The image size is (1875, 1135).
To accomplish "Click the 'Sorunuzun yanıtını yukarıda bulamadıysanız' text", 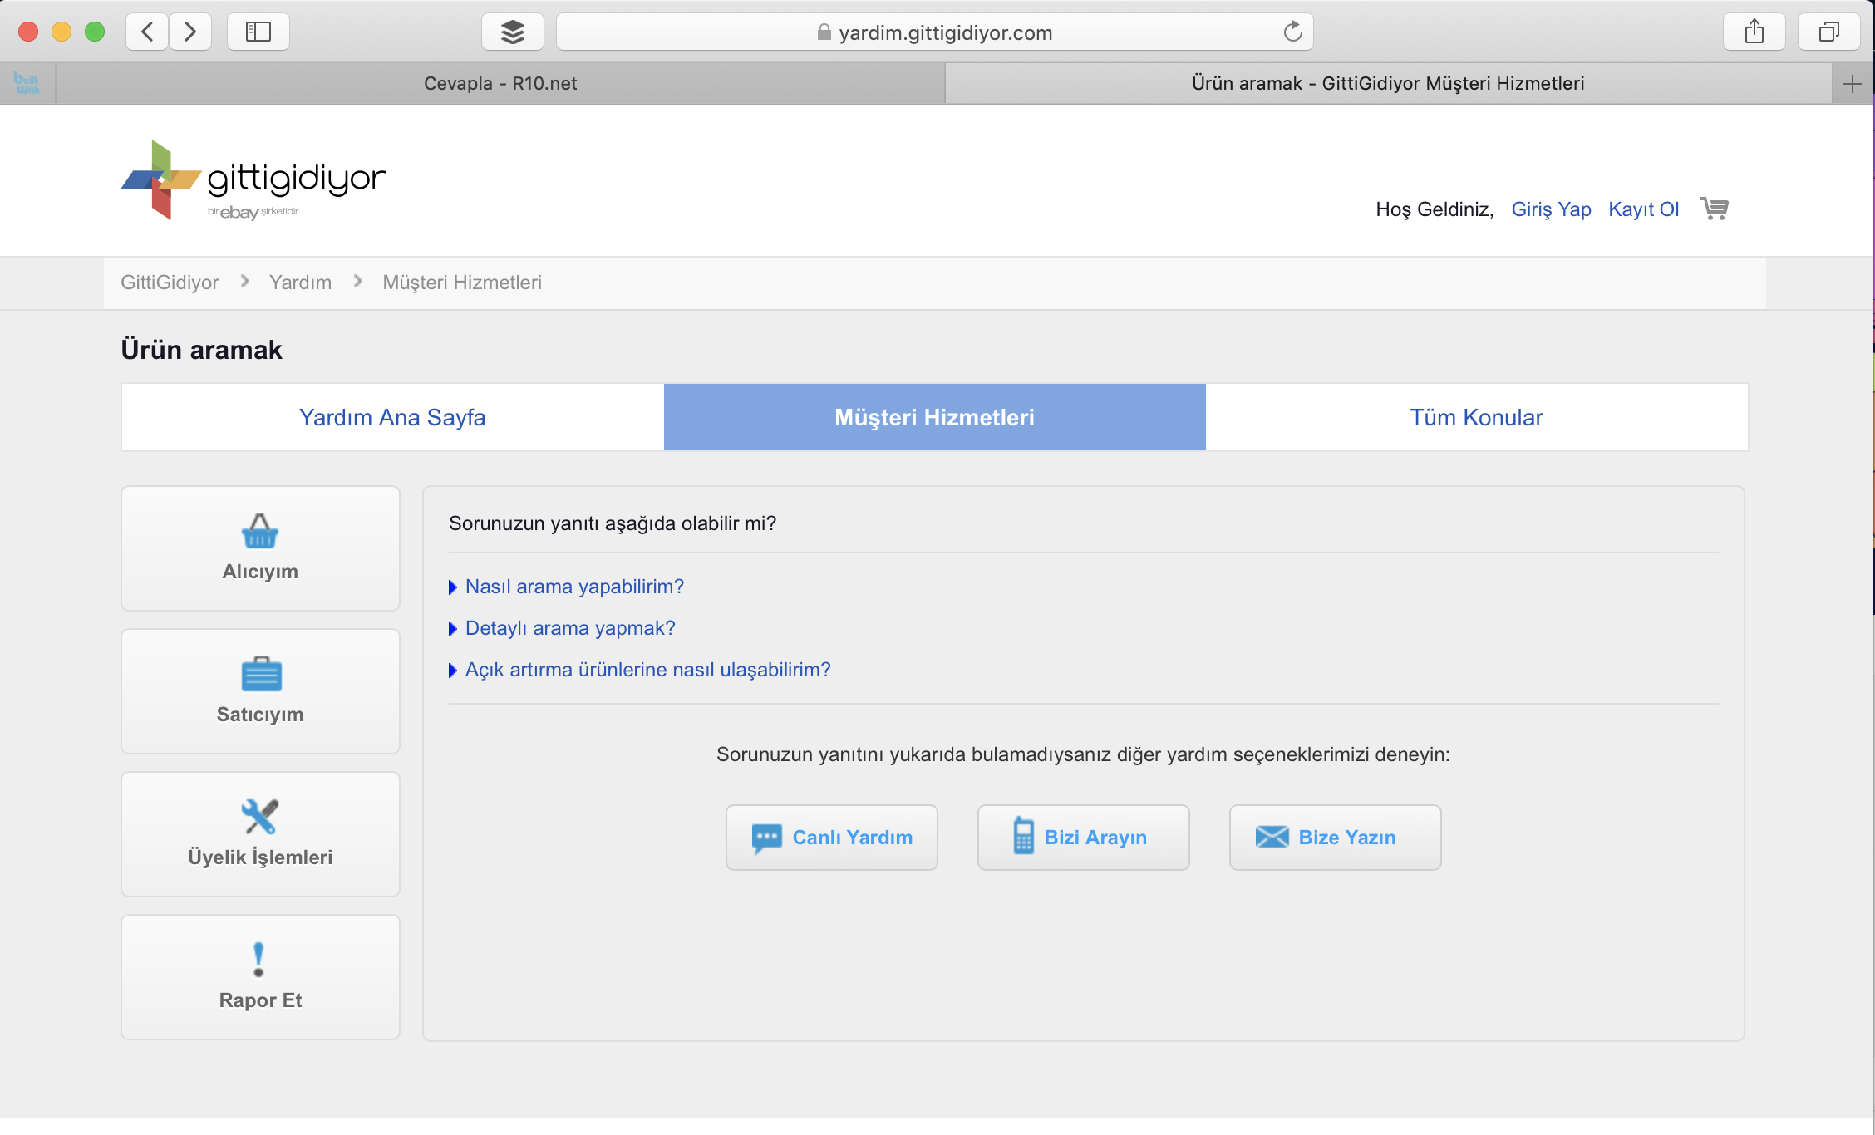I will (x=1083, y=754).
